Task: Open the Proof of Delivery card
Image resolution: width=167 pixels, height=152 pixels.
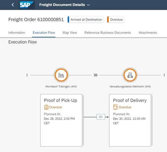Action: [130, 120]
